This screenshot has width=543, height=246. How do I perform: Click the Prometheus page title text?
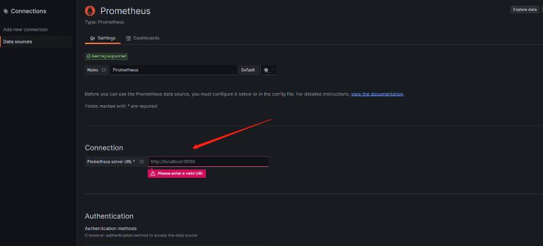tap(125, 11)
